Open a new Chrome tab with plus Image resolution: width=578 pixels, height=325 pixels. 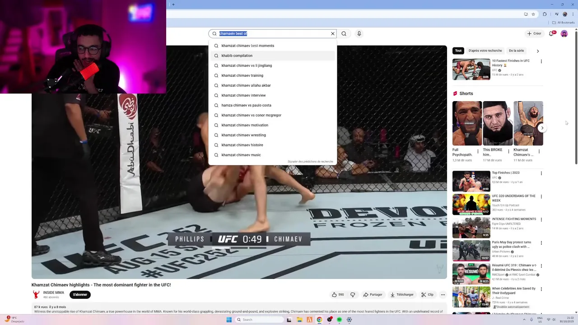coord(173,5)
